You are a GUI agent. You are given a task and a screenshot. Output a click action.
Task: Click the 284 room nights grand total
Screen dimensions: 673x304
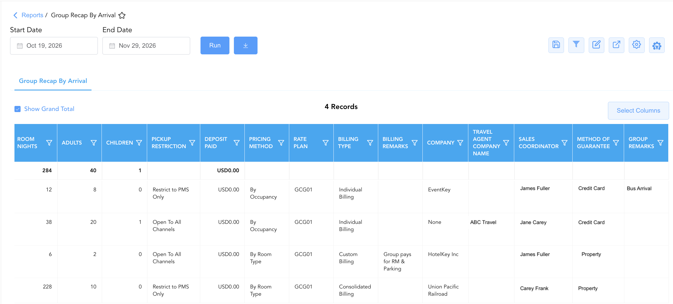(47, 171)
